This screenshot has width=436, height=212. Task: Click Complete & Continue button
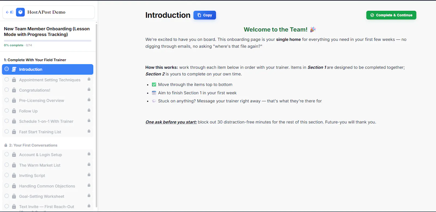(x=391, y=15)
